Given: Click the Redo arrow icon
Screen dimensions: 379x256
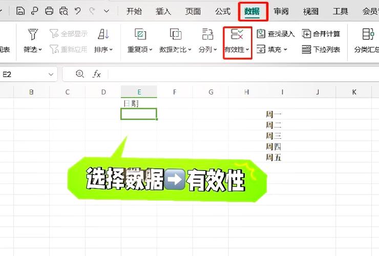Looking at the screenshot, I should pyautogui.click(x=92, y=11).
